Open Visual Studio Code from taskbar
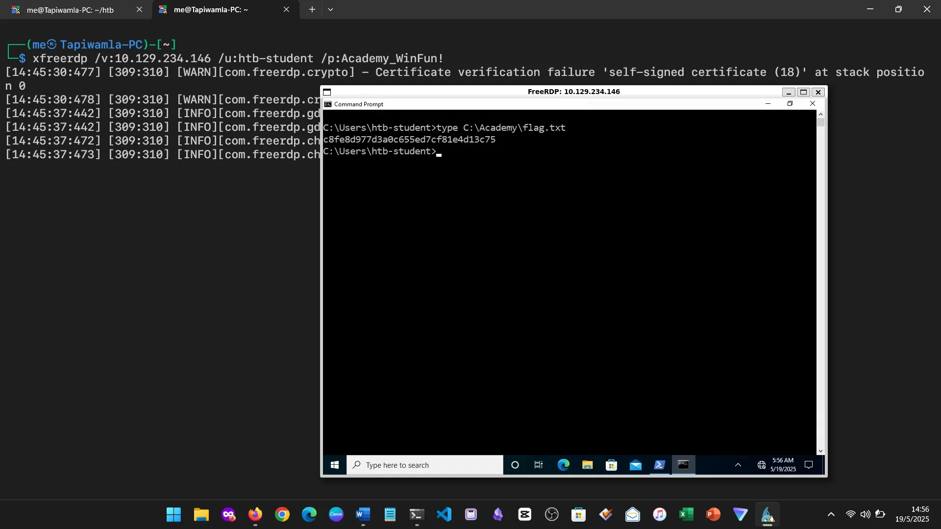The width and height of the screenshot is (941, 529). (x=444, y=514)
